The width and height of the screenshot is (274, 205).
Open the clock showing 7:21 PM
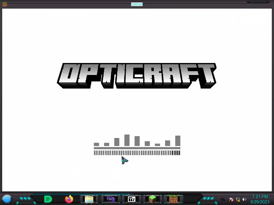260,197
